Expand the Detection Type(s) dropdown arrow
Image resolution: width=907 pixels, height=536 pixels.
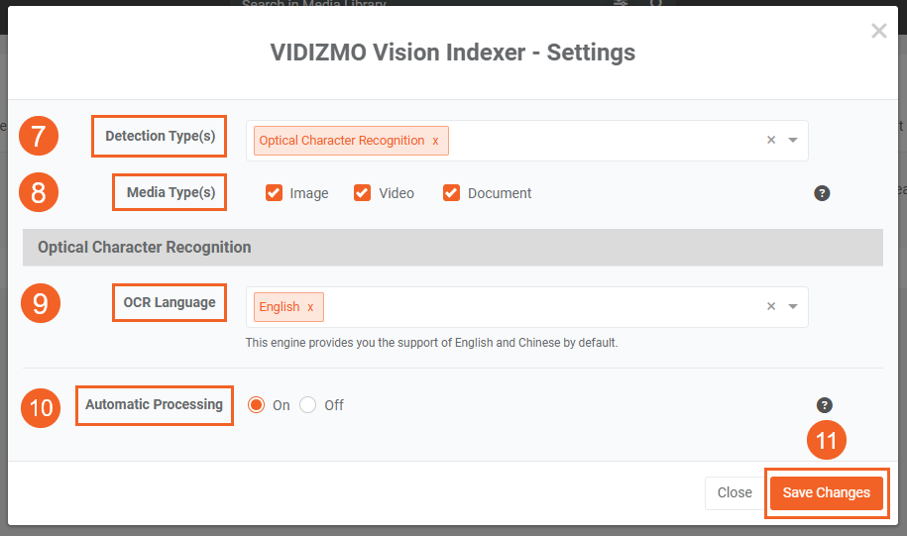coord(793,141)
